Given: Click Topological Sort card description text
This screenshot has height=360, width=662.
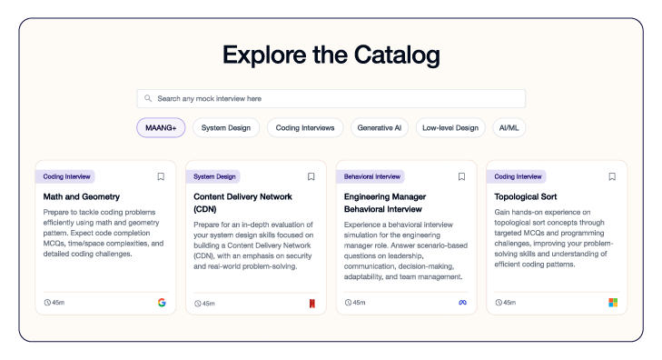Looking at the screenshot, I should (x=554, y=238).
